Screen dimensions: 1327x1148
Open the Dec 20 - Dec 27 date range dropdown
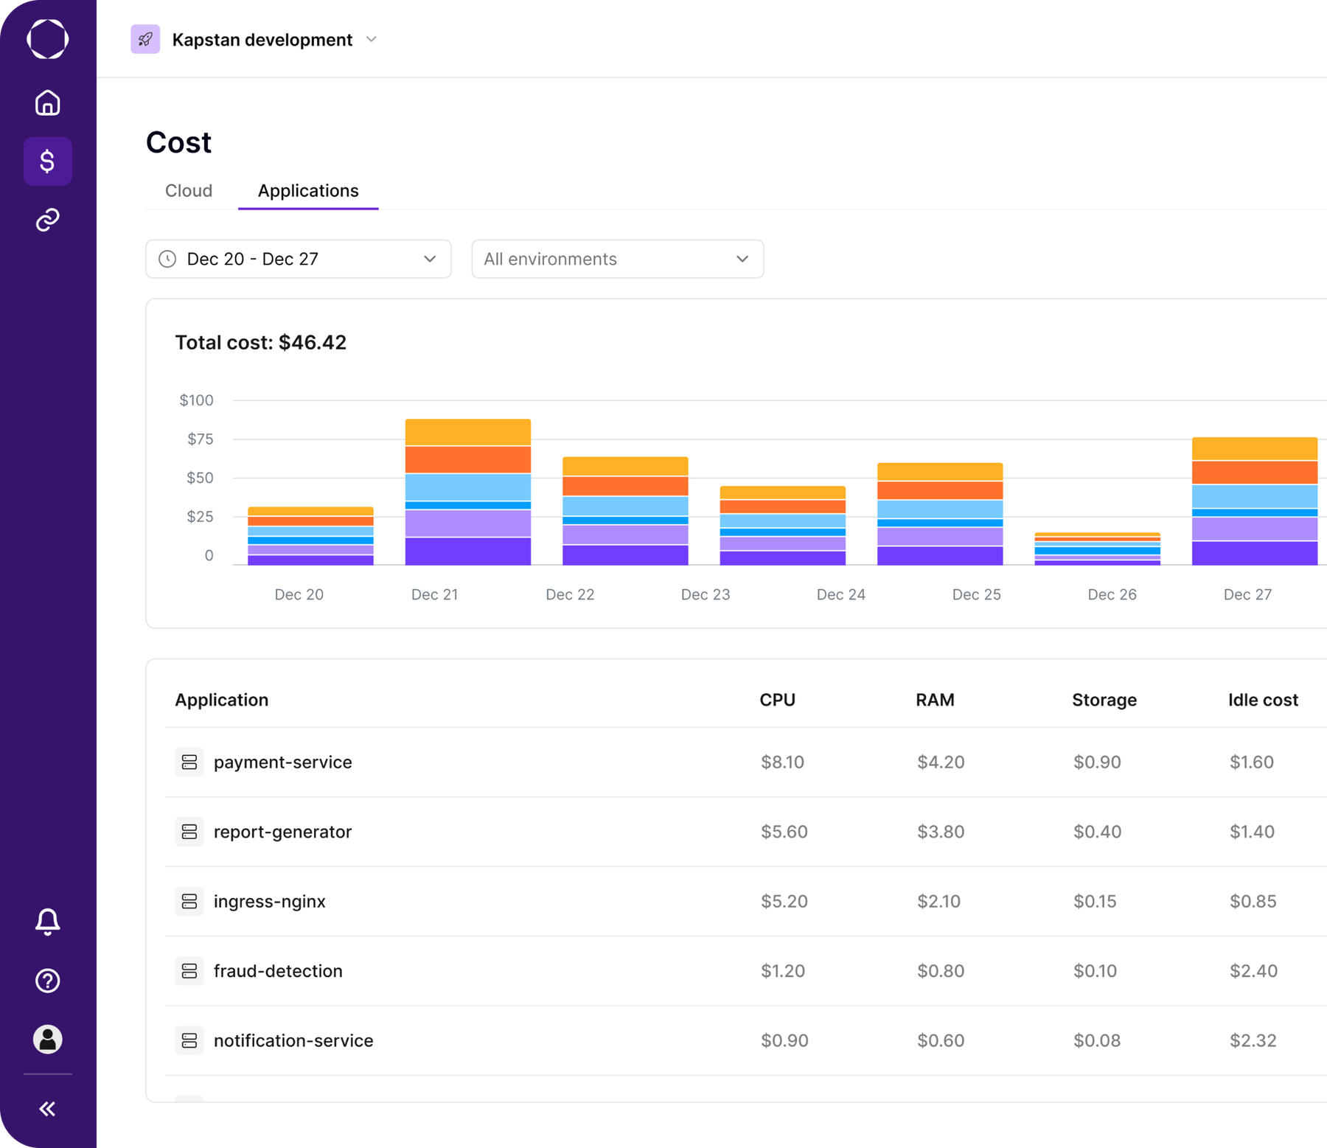coord(299,259)
